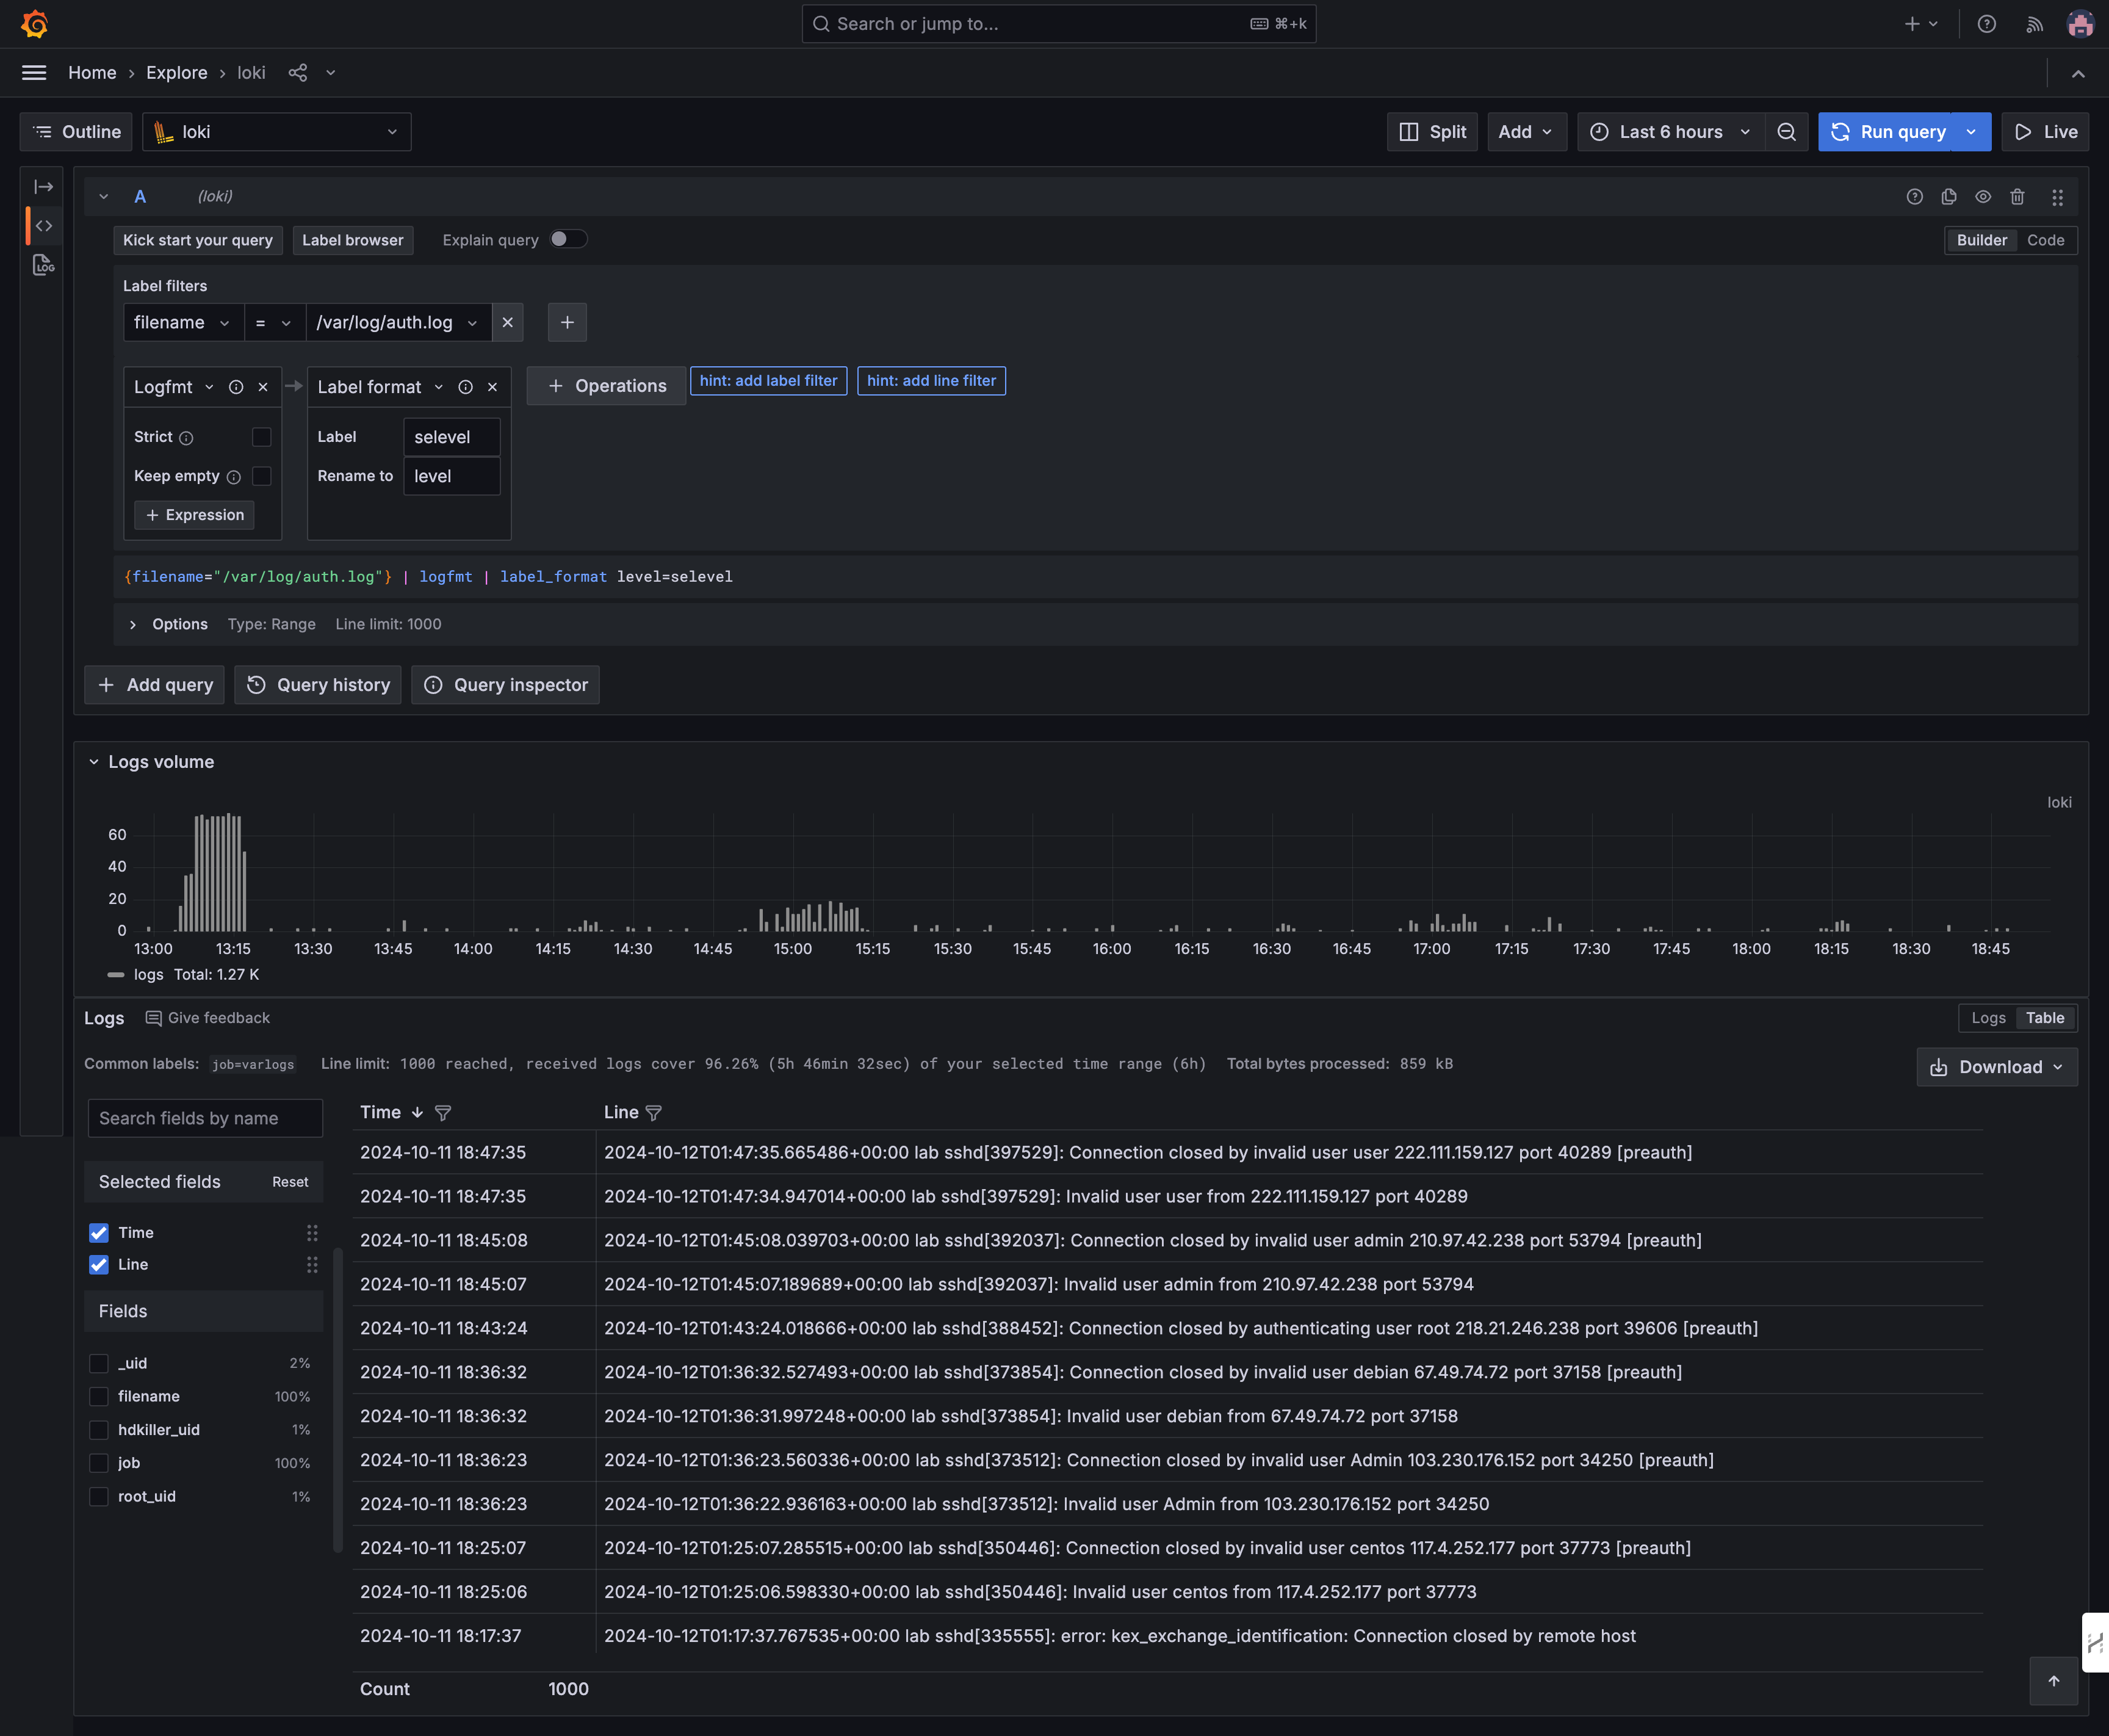Add a new label filter with plus
Image resolution: width=2109 pixels, height=1736 pixels.
click(x=567, y=323)
